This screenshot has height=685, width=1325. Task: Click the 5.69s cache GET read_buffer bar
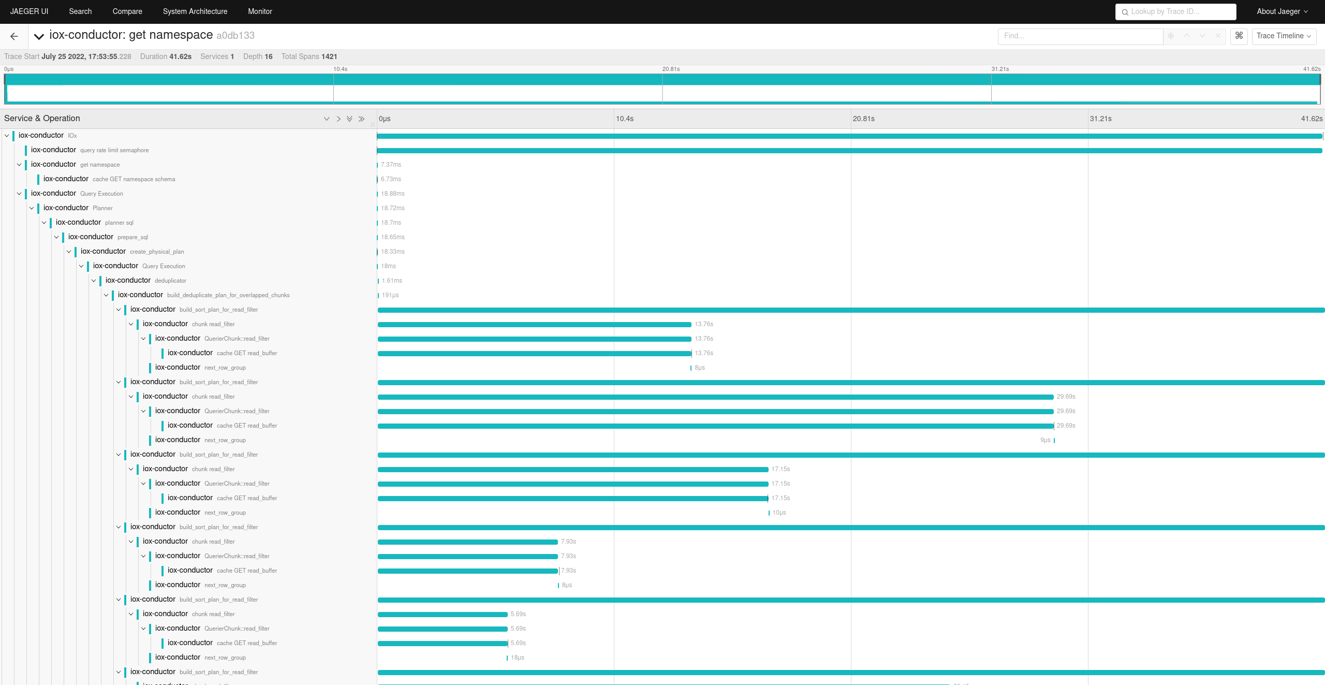[x=443, y=644]
